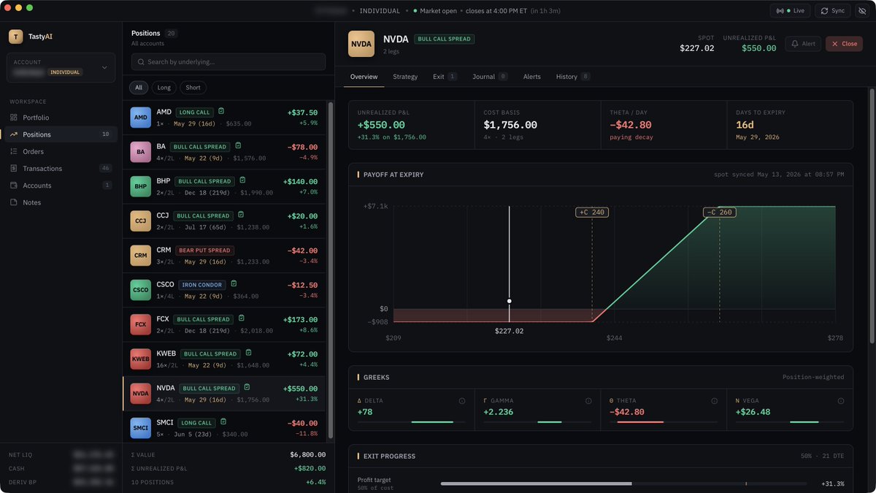
Task: Click the +$72.00 value on the KWEB row
Action: pyautogui.click(x=303, y=353)
